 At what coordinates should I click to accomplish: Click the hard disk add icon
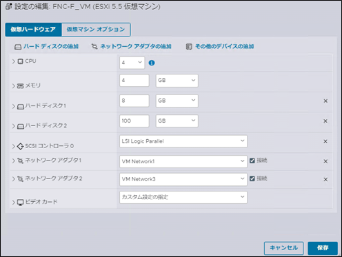(18, 47)
